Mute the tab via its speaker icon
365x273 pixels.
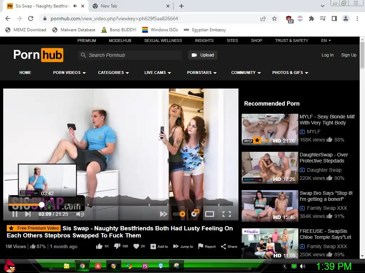click(x=75, y=6)
